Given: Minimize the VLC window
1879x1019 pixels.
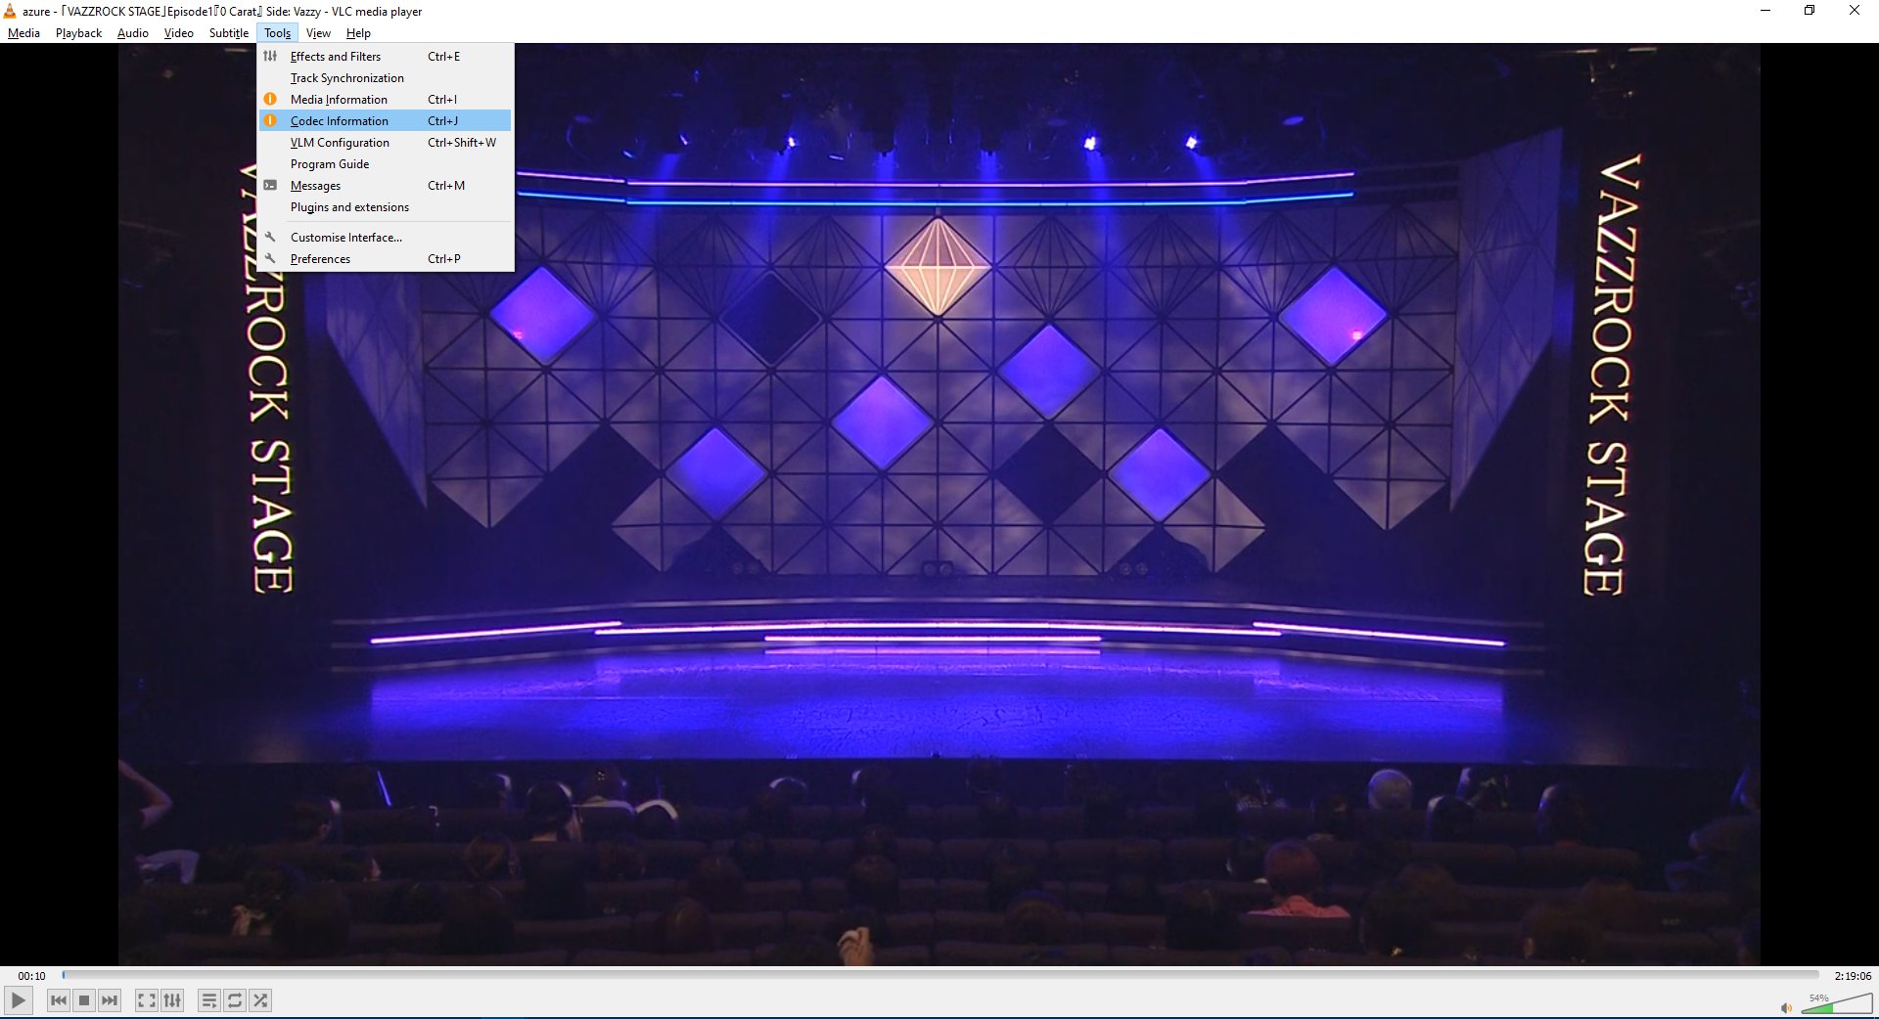Looking at the screenshot, I should point(1765,11).
